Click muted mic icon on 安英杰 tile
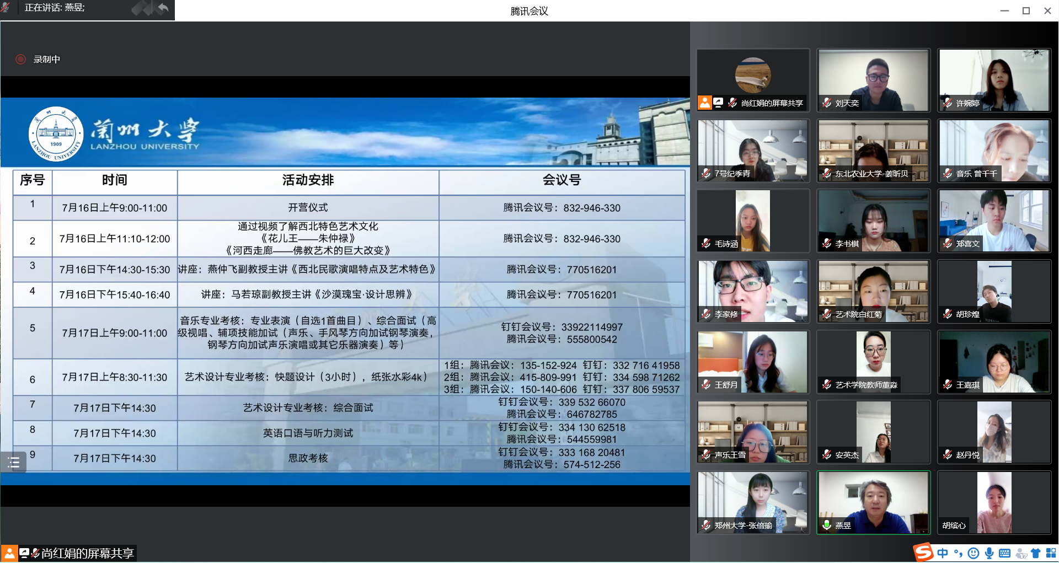Image resolution: width=1059 pixels, height=563 pixels. point(826,454)
